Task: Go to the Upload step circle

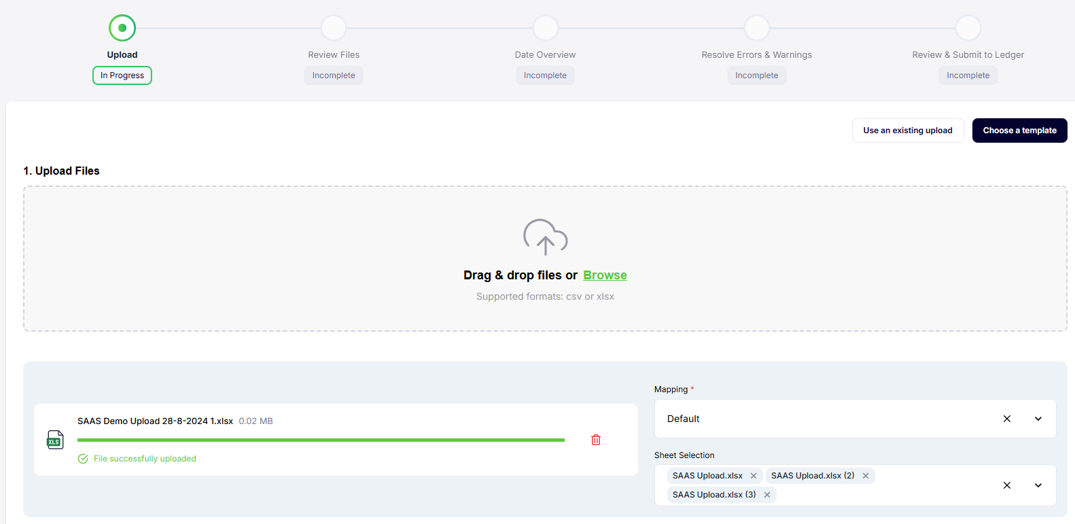Action: click(x=122, y=28)
